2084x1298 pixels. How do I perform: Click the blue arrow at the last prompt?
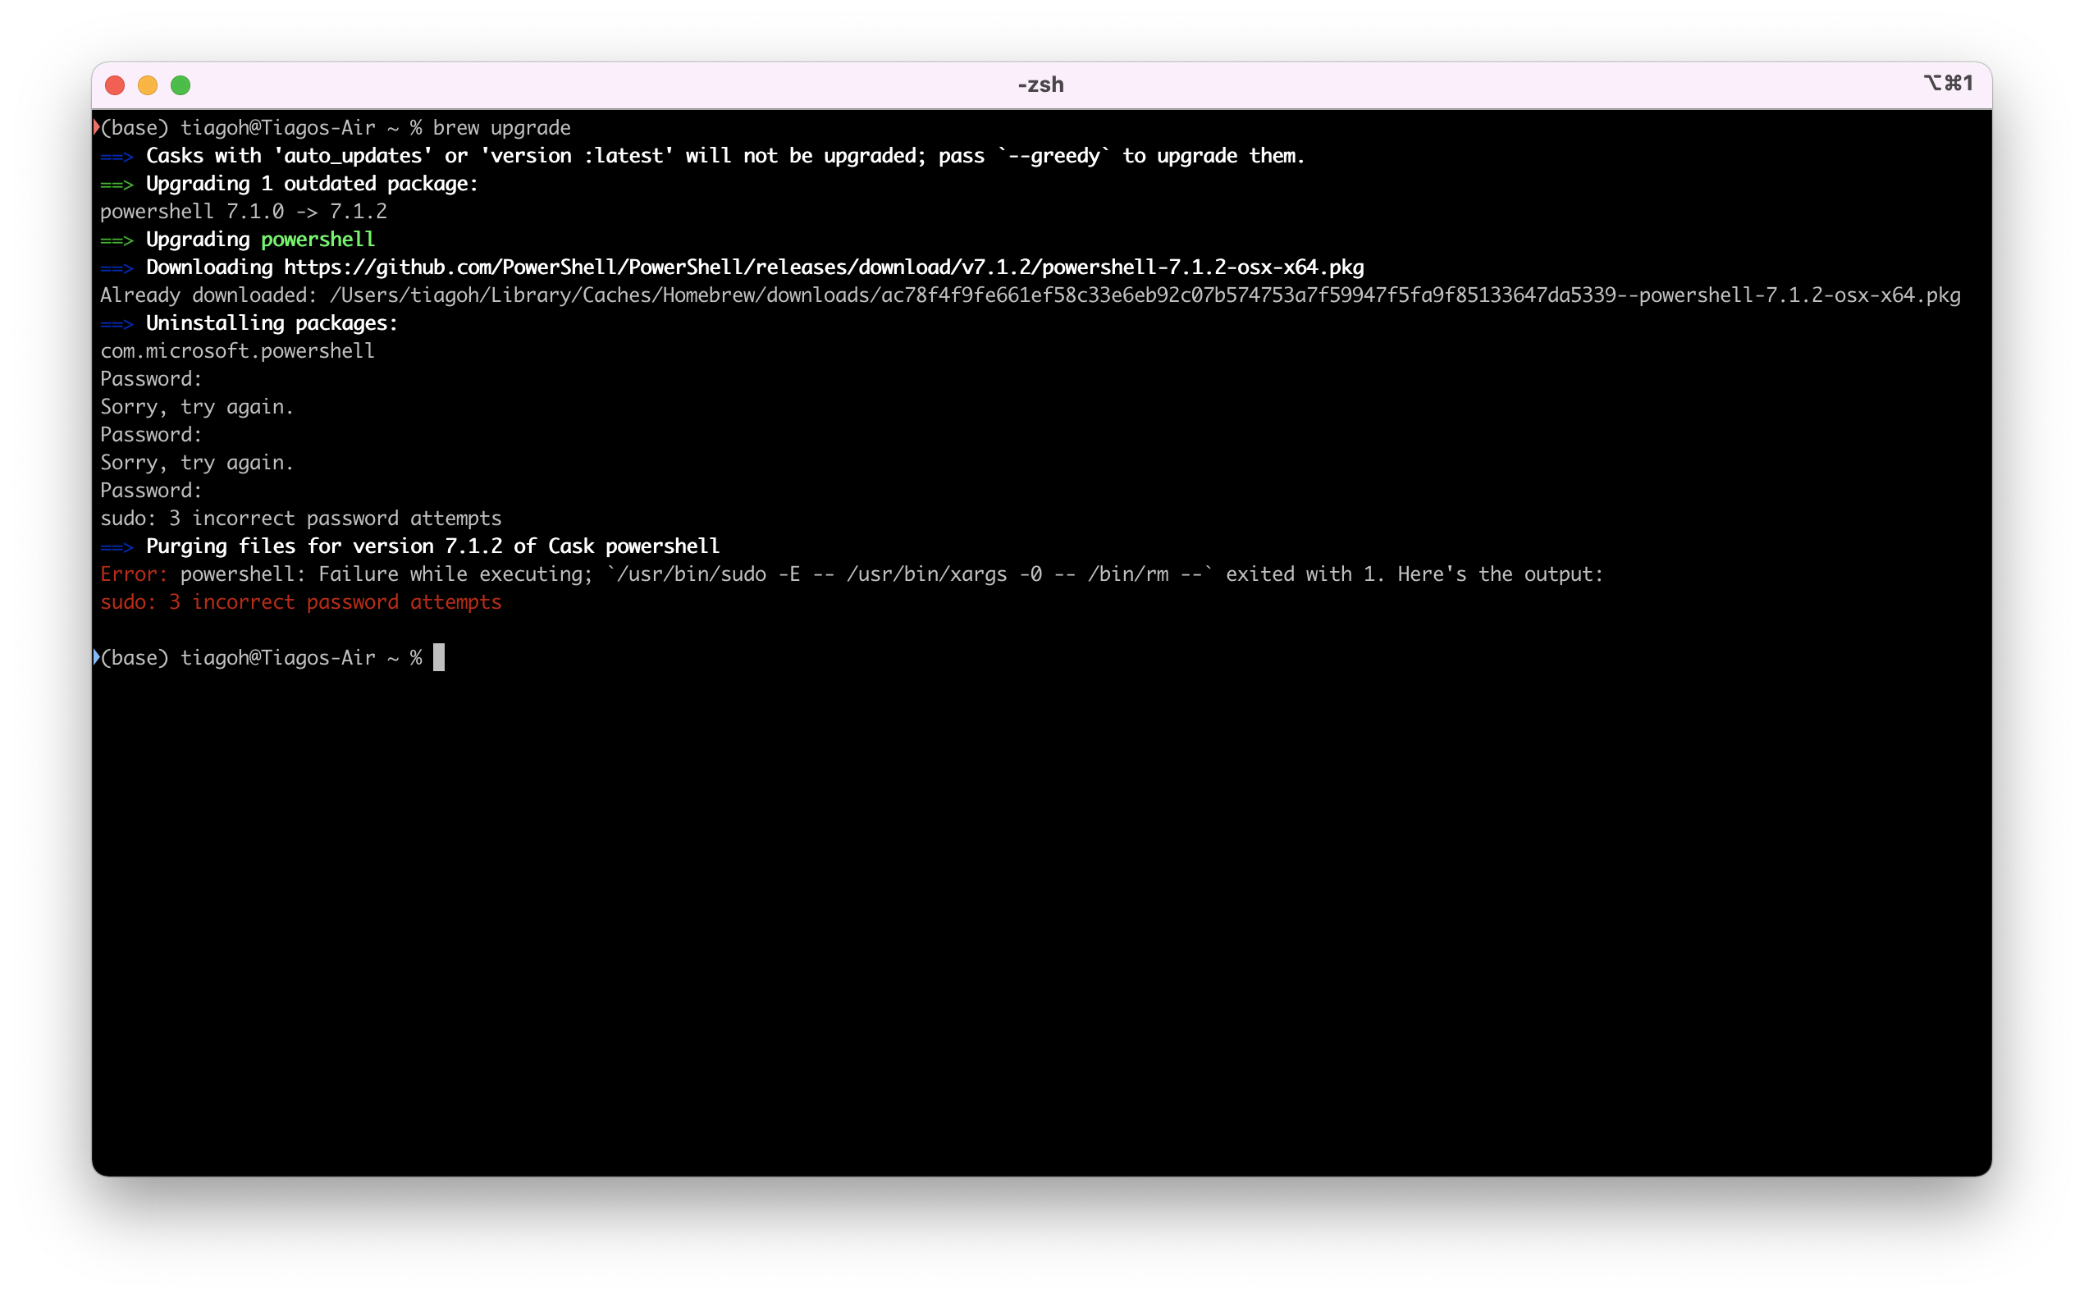click(97, 656)
